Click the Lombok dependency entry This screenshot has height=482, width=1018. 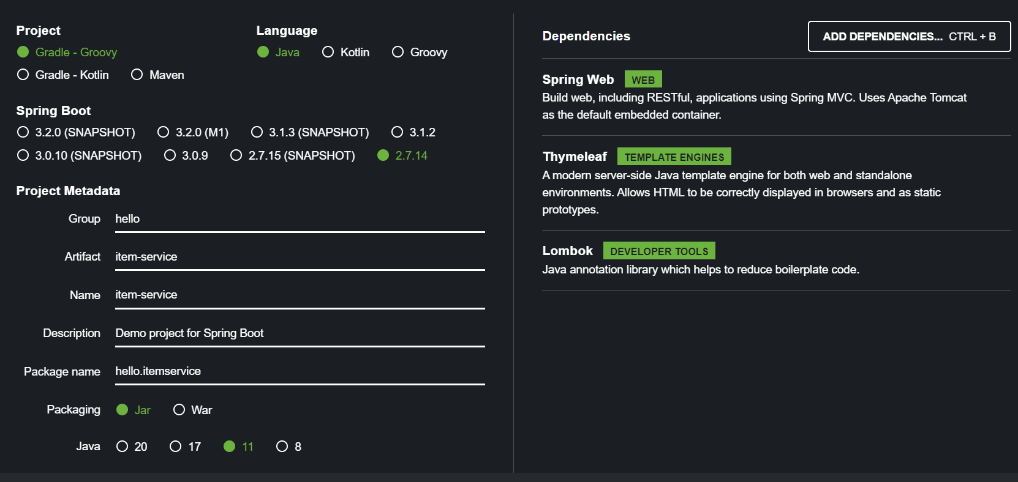(x=776, y=260)
